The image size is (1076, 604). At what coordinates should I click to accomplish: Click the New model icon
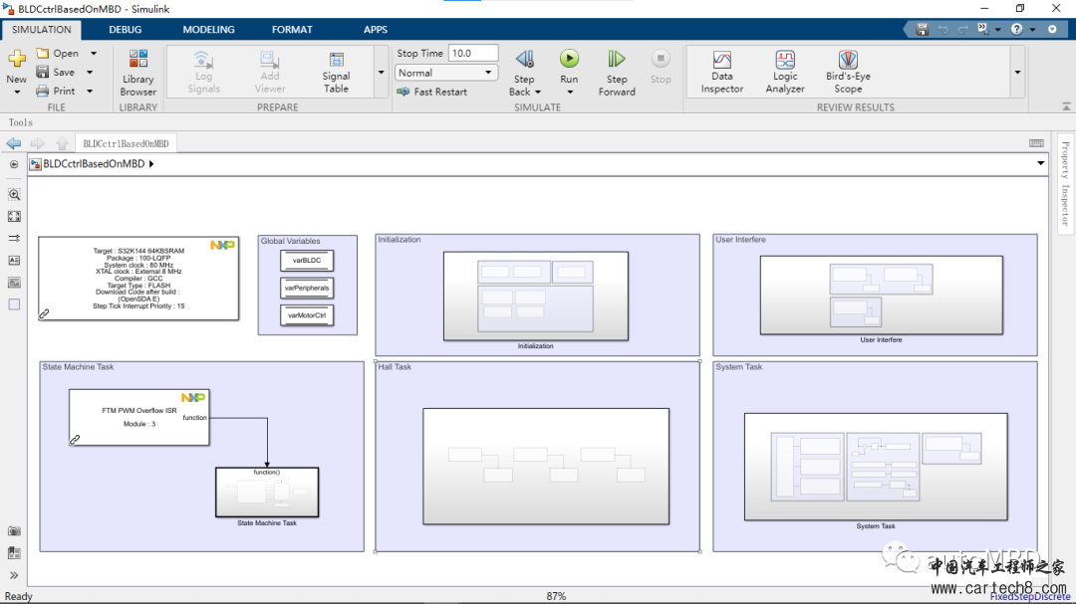click(x=17, y=59)
